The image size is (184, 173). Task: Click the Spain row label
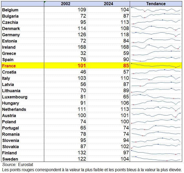[8, 60]
